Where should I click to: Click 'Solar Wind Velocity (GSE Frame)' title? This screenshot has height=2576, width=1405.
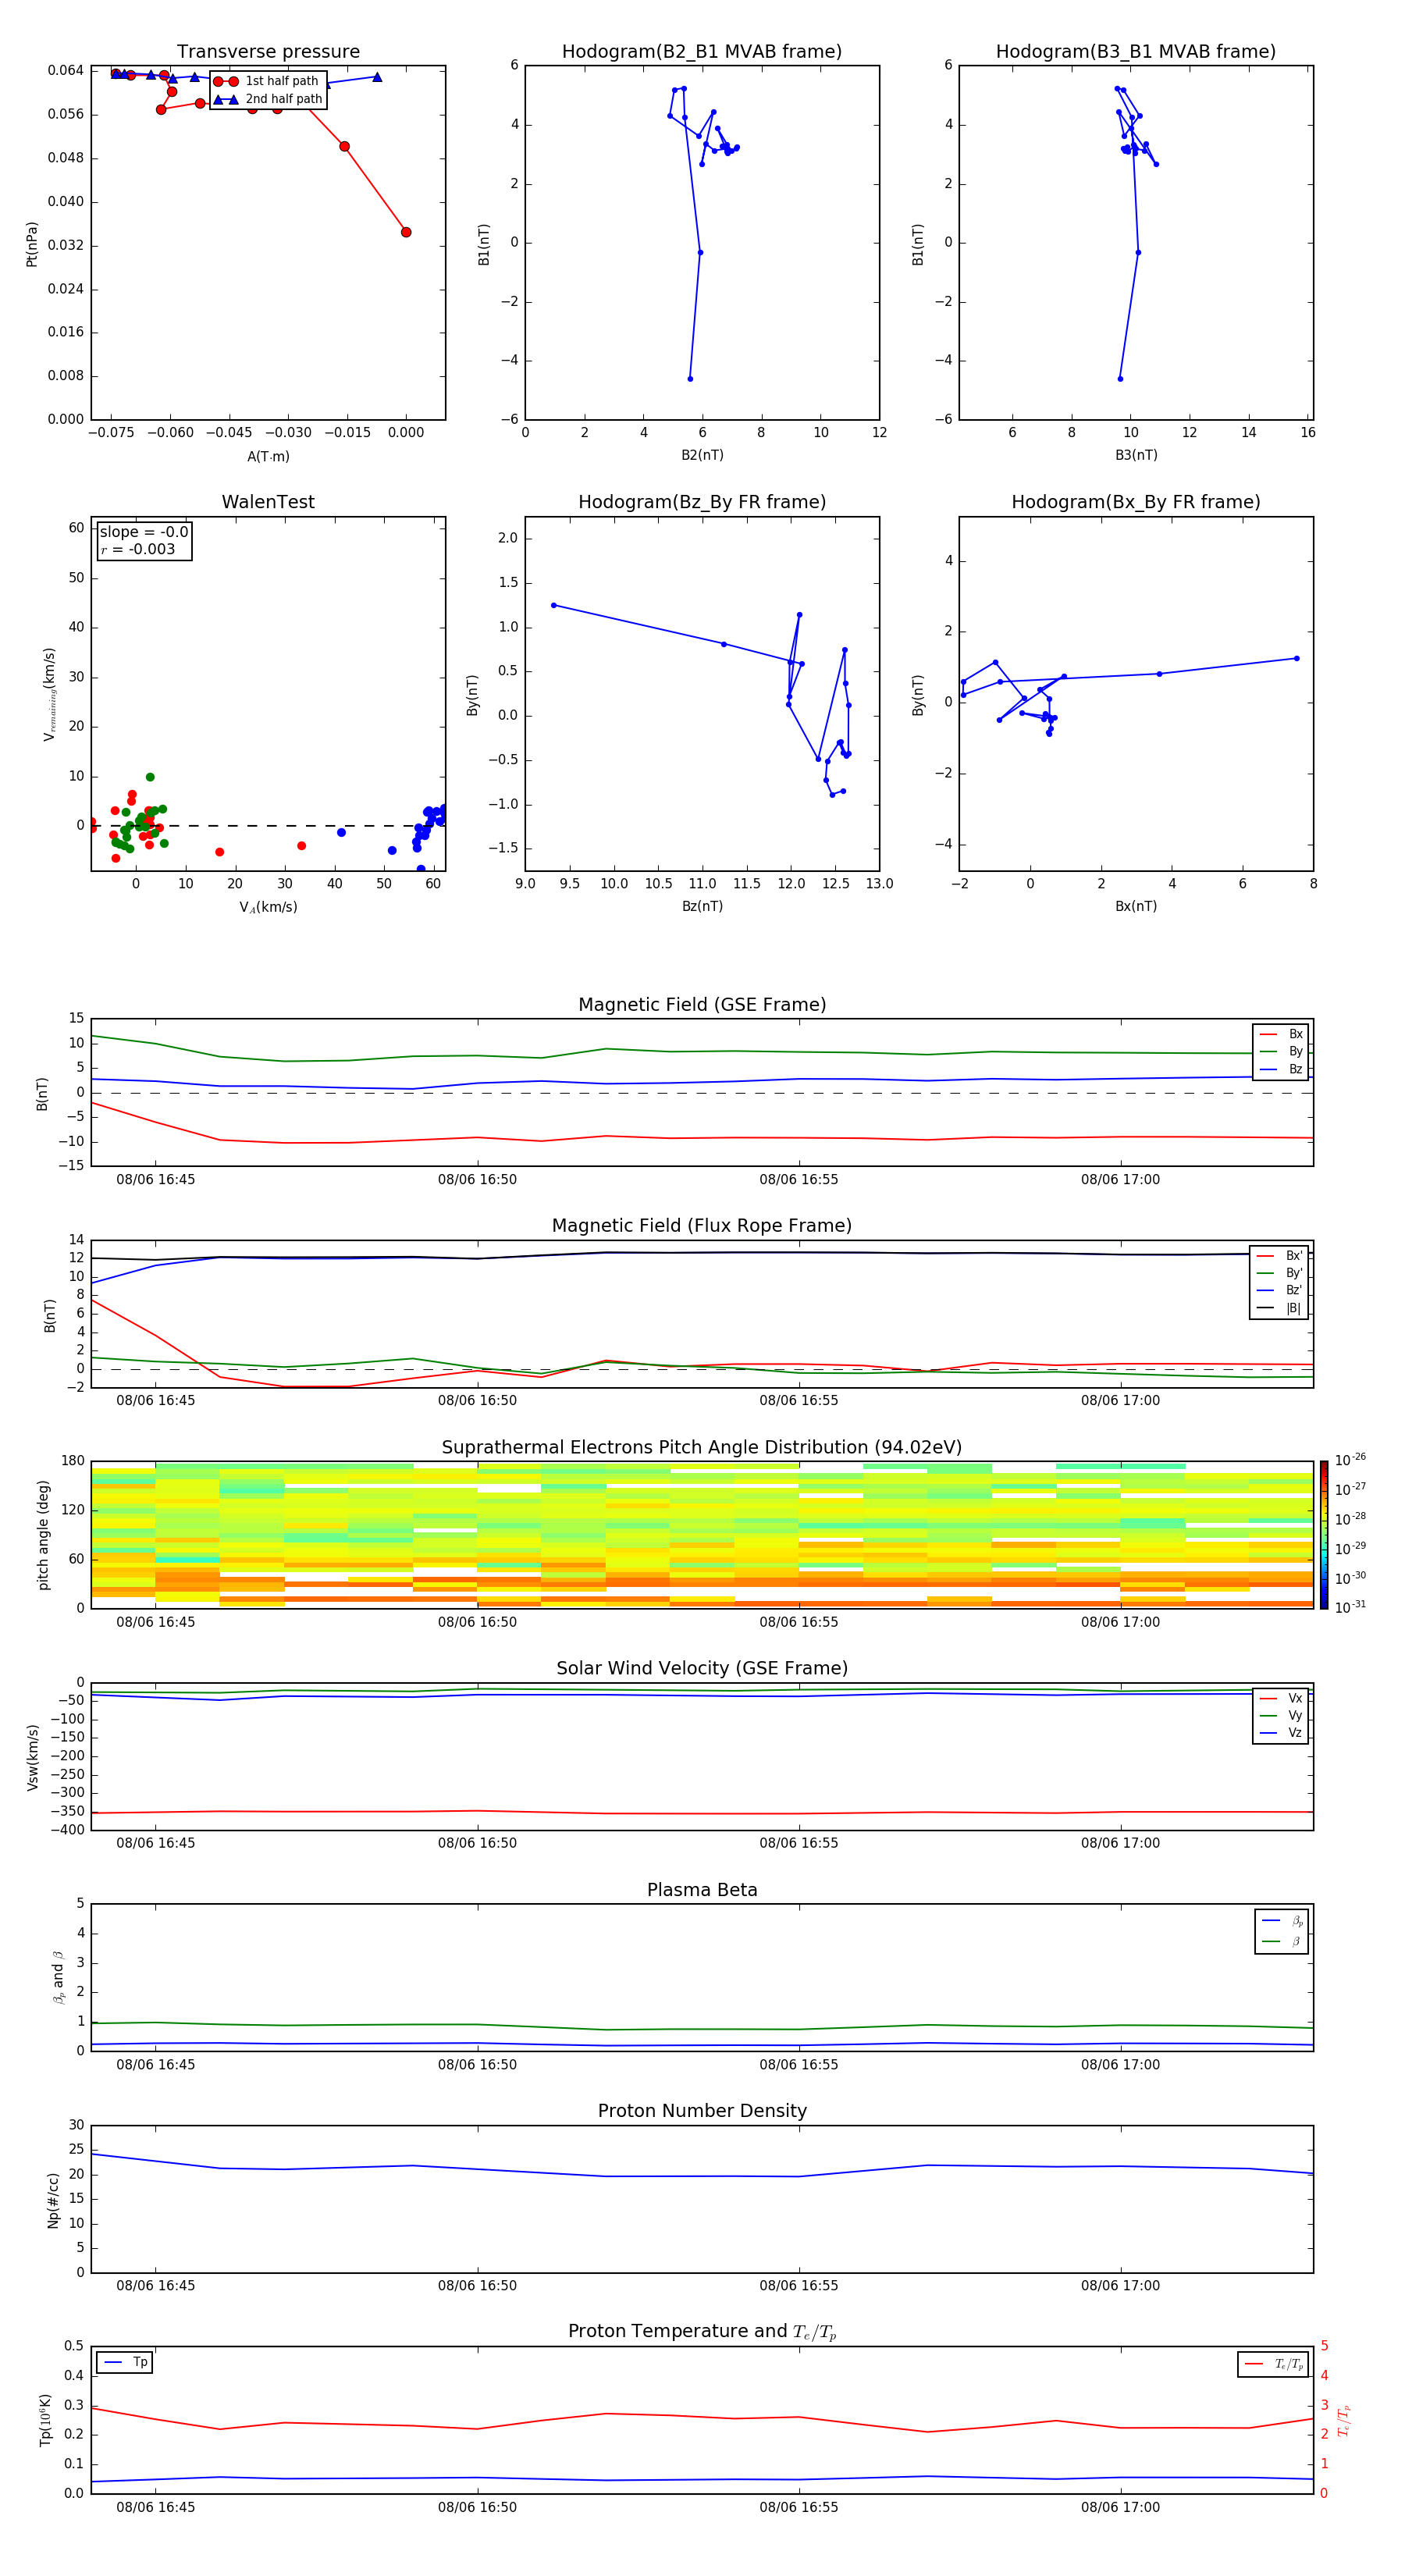pyautogui.click(x=702, y=1669)
